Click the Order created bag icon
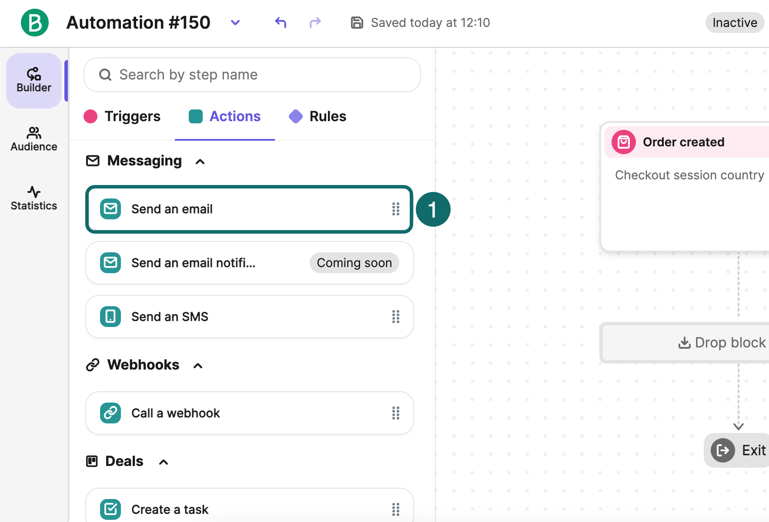 coord(624,142)
